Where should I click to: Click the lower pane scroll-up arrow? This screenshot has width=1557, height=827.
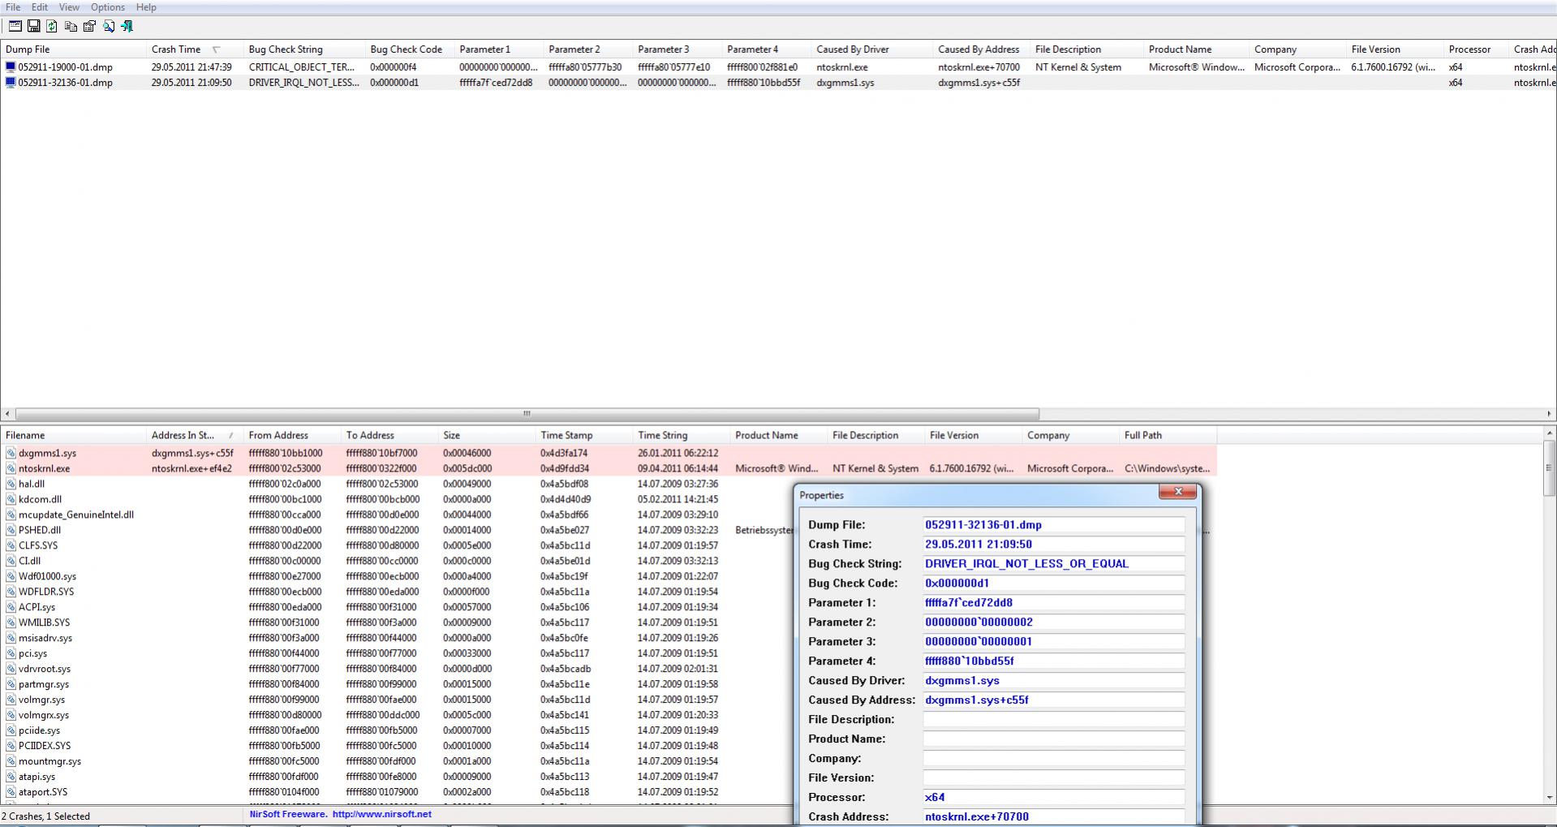click(x=1549, y=433)
